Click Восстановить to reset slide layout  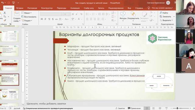[29, 16]
